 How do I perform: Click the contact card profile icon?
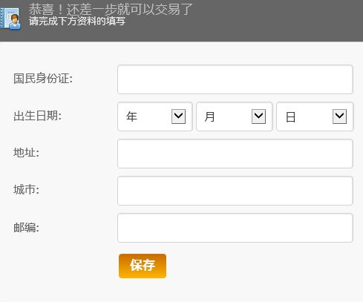click(x=10, y=19)
